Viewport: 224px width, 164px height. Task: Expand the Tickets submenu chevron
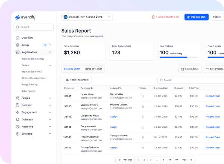coord(50,65)
